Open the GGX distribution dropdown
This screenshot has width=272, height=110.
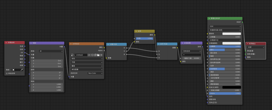pyautogui.click(x=225, y=26)
